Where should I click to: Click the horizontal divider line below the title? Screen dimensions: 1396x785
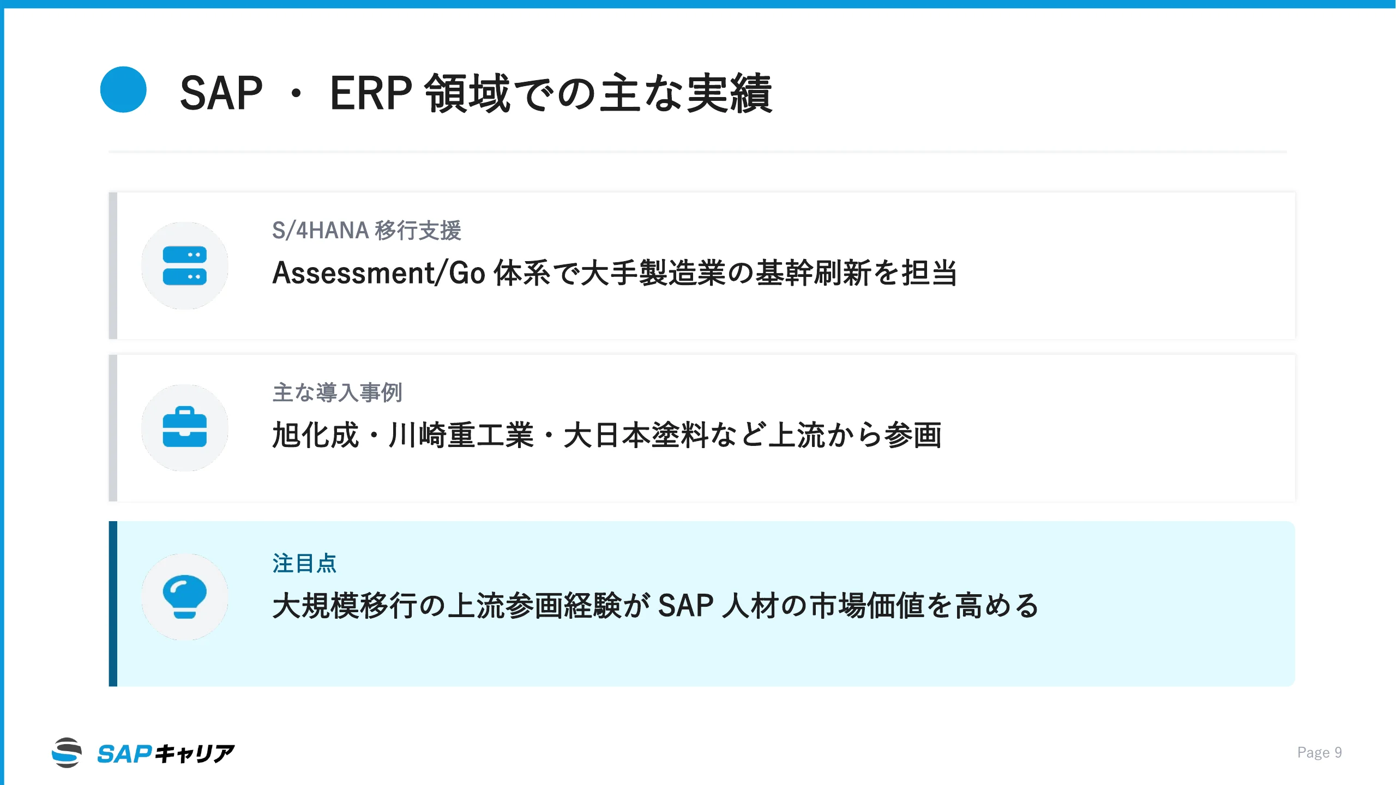697,152
